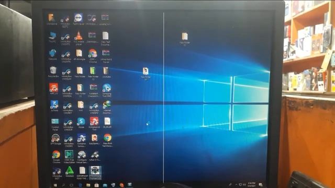Click the highlighted image thumbnail on desktop
Viewport: 335px width, 188px height.
coord(95,173)
